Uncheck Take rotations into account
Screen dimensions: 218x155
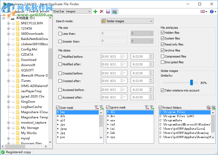[x=163, y=90]
